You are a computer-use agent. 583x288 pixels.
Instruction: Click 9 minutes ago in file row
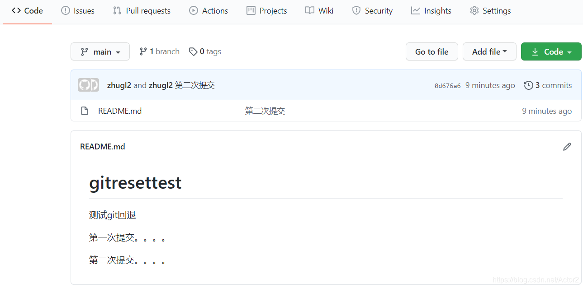[547, 111]
